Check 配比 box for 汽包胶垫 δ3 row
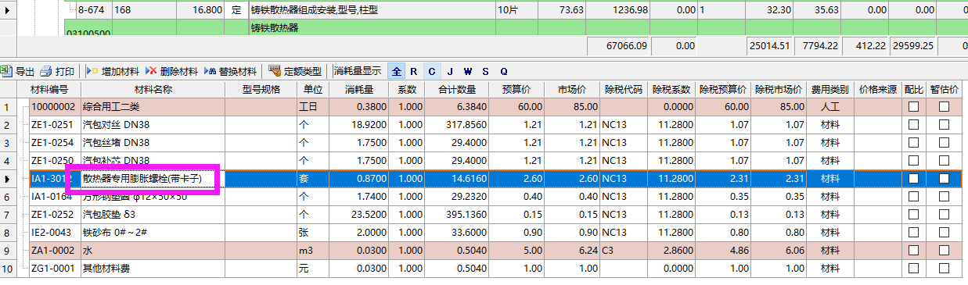968x285 pixels. tap(913, 215)
